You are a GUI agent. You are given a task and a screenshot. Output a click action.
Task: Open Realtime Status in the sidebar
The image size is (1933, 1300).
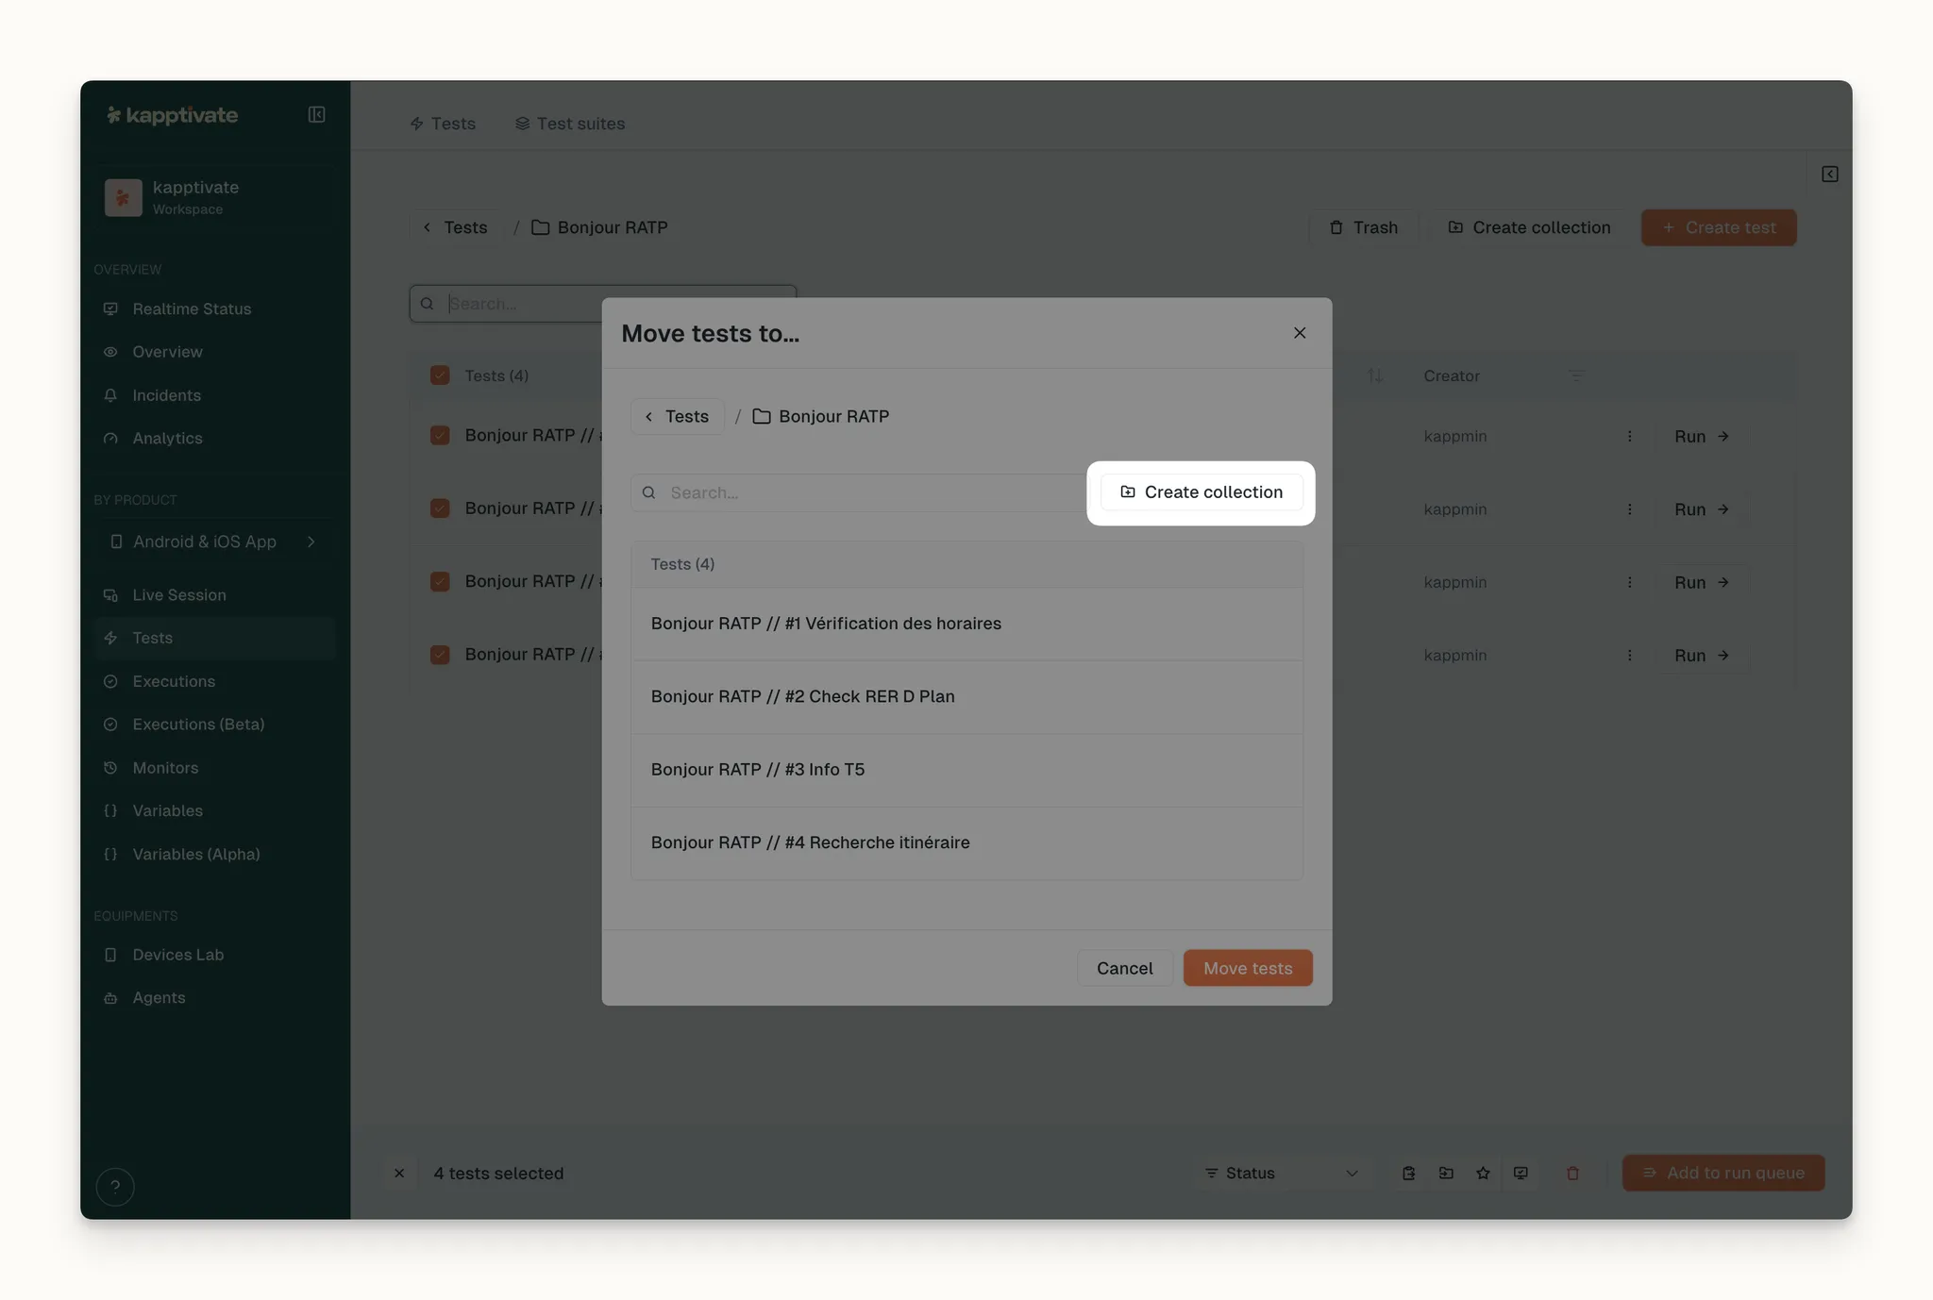click(215, 308)
